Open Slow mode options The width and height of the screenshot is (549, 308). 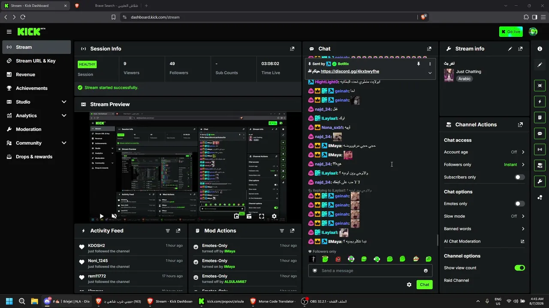(484, 216)
